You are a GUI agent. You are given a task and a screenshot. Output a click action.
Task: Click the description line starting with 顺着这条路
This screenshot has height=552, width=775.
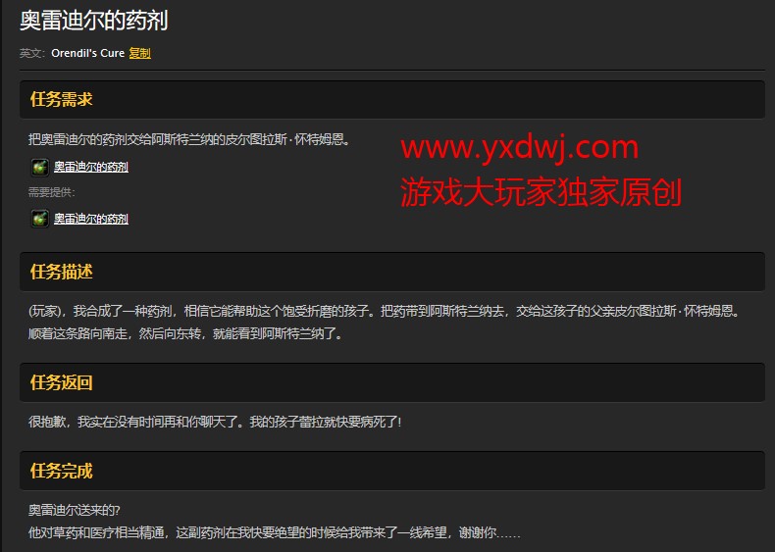point(184,333)
